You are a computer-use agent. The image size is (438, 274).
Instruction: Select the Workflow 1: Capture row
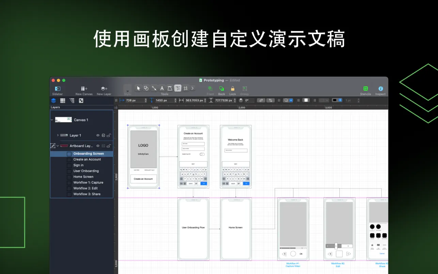[x=82, y=183]
